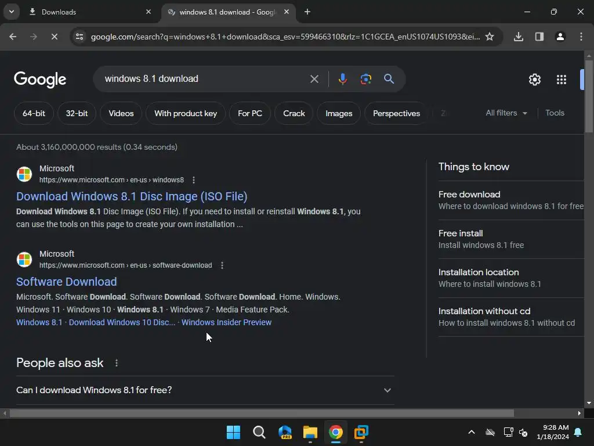The height and width of the screenshot is (446, 594).
Task: Open options for first Microsoft result
Action: coord(194,180)
